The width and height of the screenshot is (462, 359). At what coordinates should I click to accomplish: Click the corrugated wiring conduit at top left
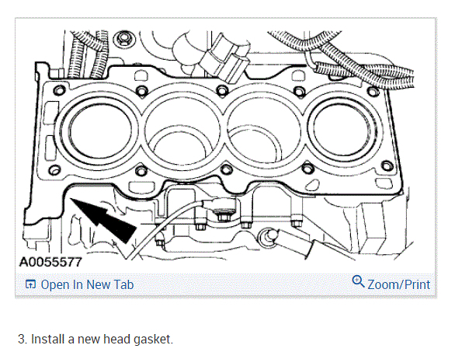tap(89, 54)
